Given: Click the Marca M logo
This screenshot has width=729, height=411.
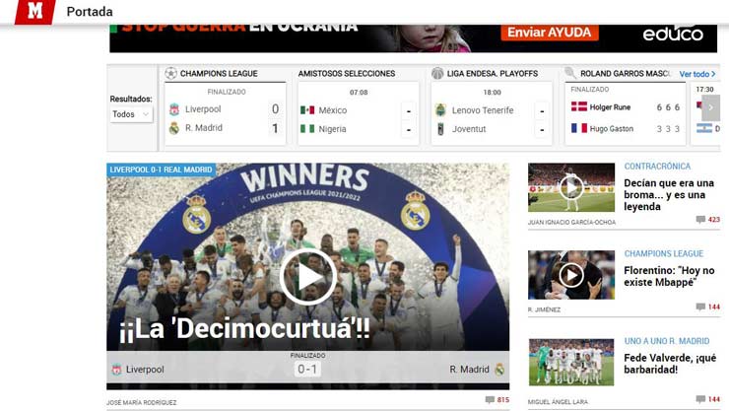Looking at the screenshot, I should pos(34,11).
